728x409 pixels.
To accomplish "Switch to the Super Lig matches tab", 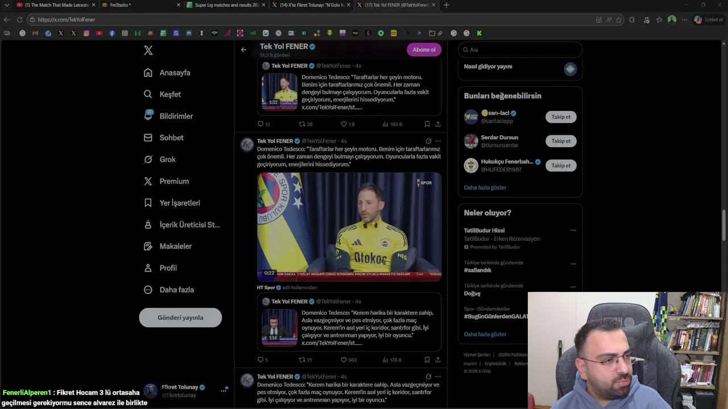I will click(x=226, y=5).
